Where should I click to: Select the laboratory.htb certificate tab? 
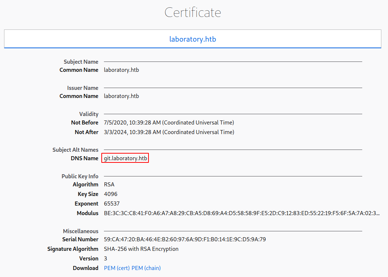tap(192, 39)
